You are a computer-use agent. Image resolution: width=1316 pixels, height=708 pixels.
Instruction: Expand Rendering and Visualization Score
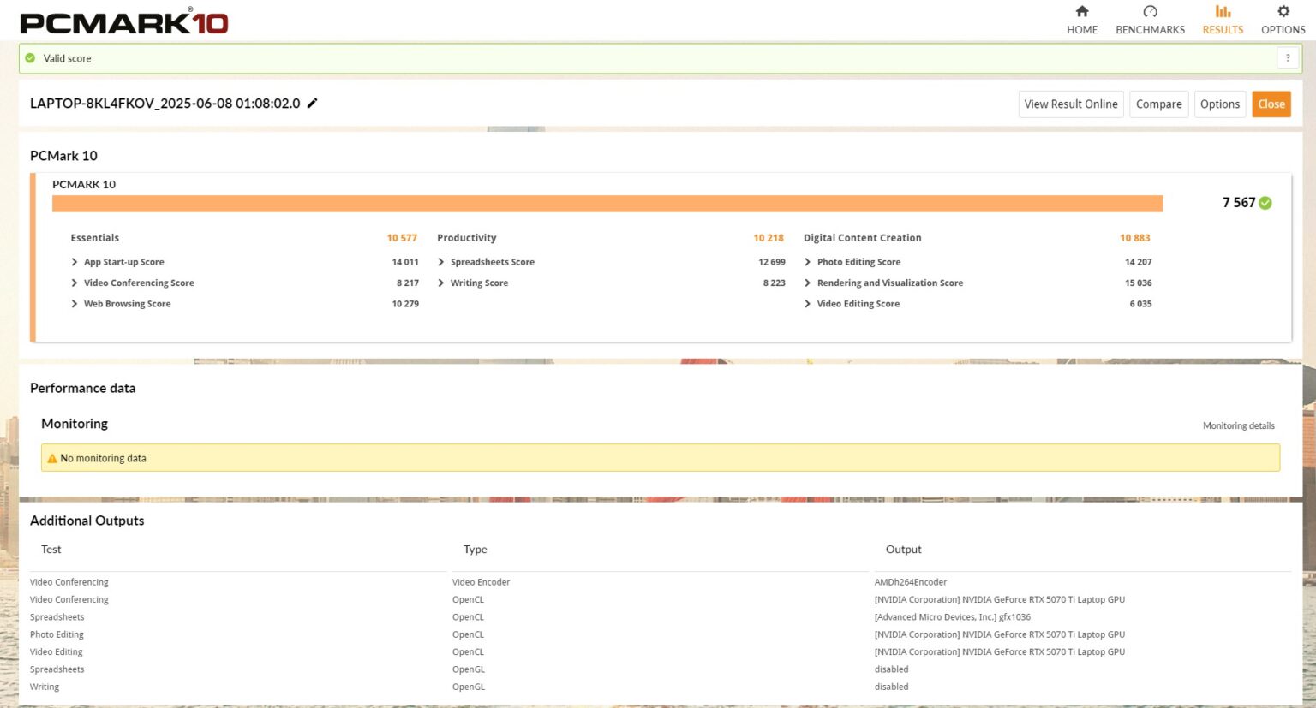(x=808, y=283)
